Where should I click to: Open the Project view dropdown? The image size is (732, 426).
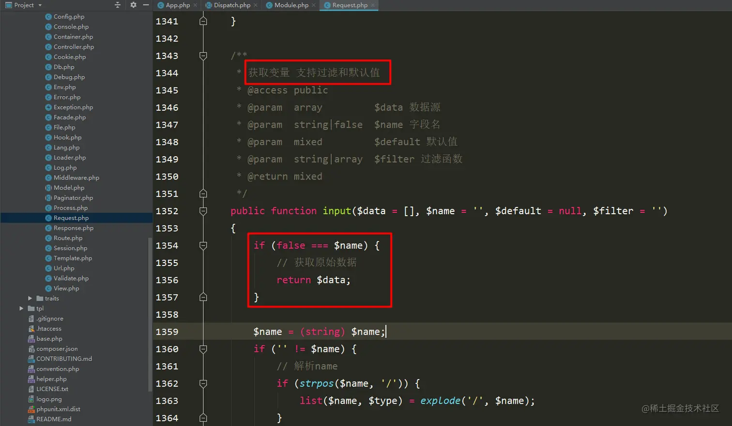coord(40,5)
